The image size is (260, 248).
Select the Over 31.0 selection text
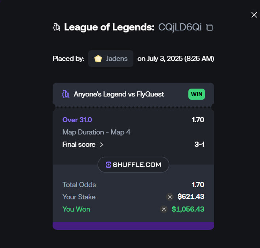(77, 120)
